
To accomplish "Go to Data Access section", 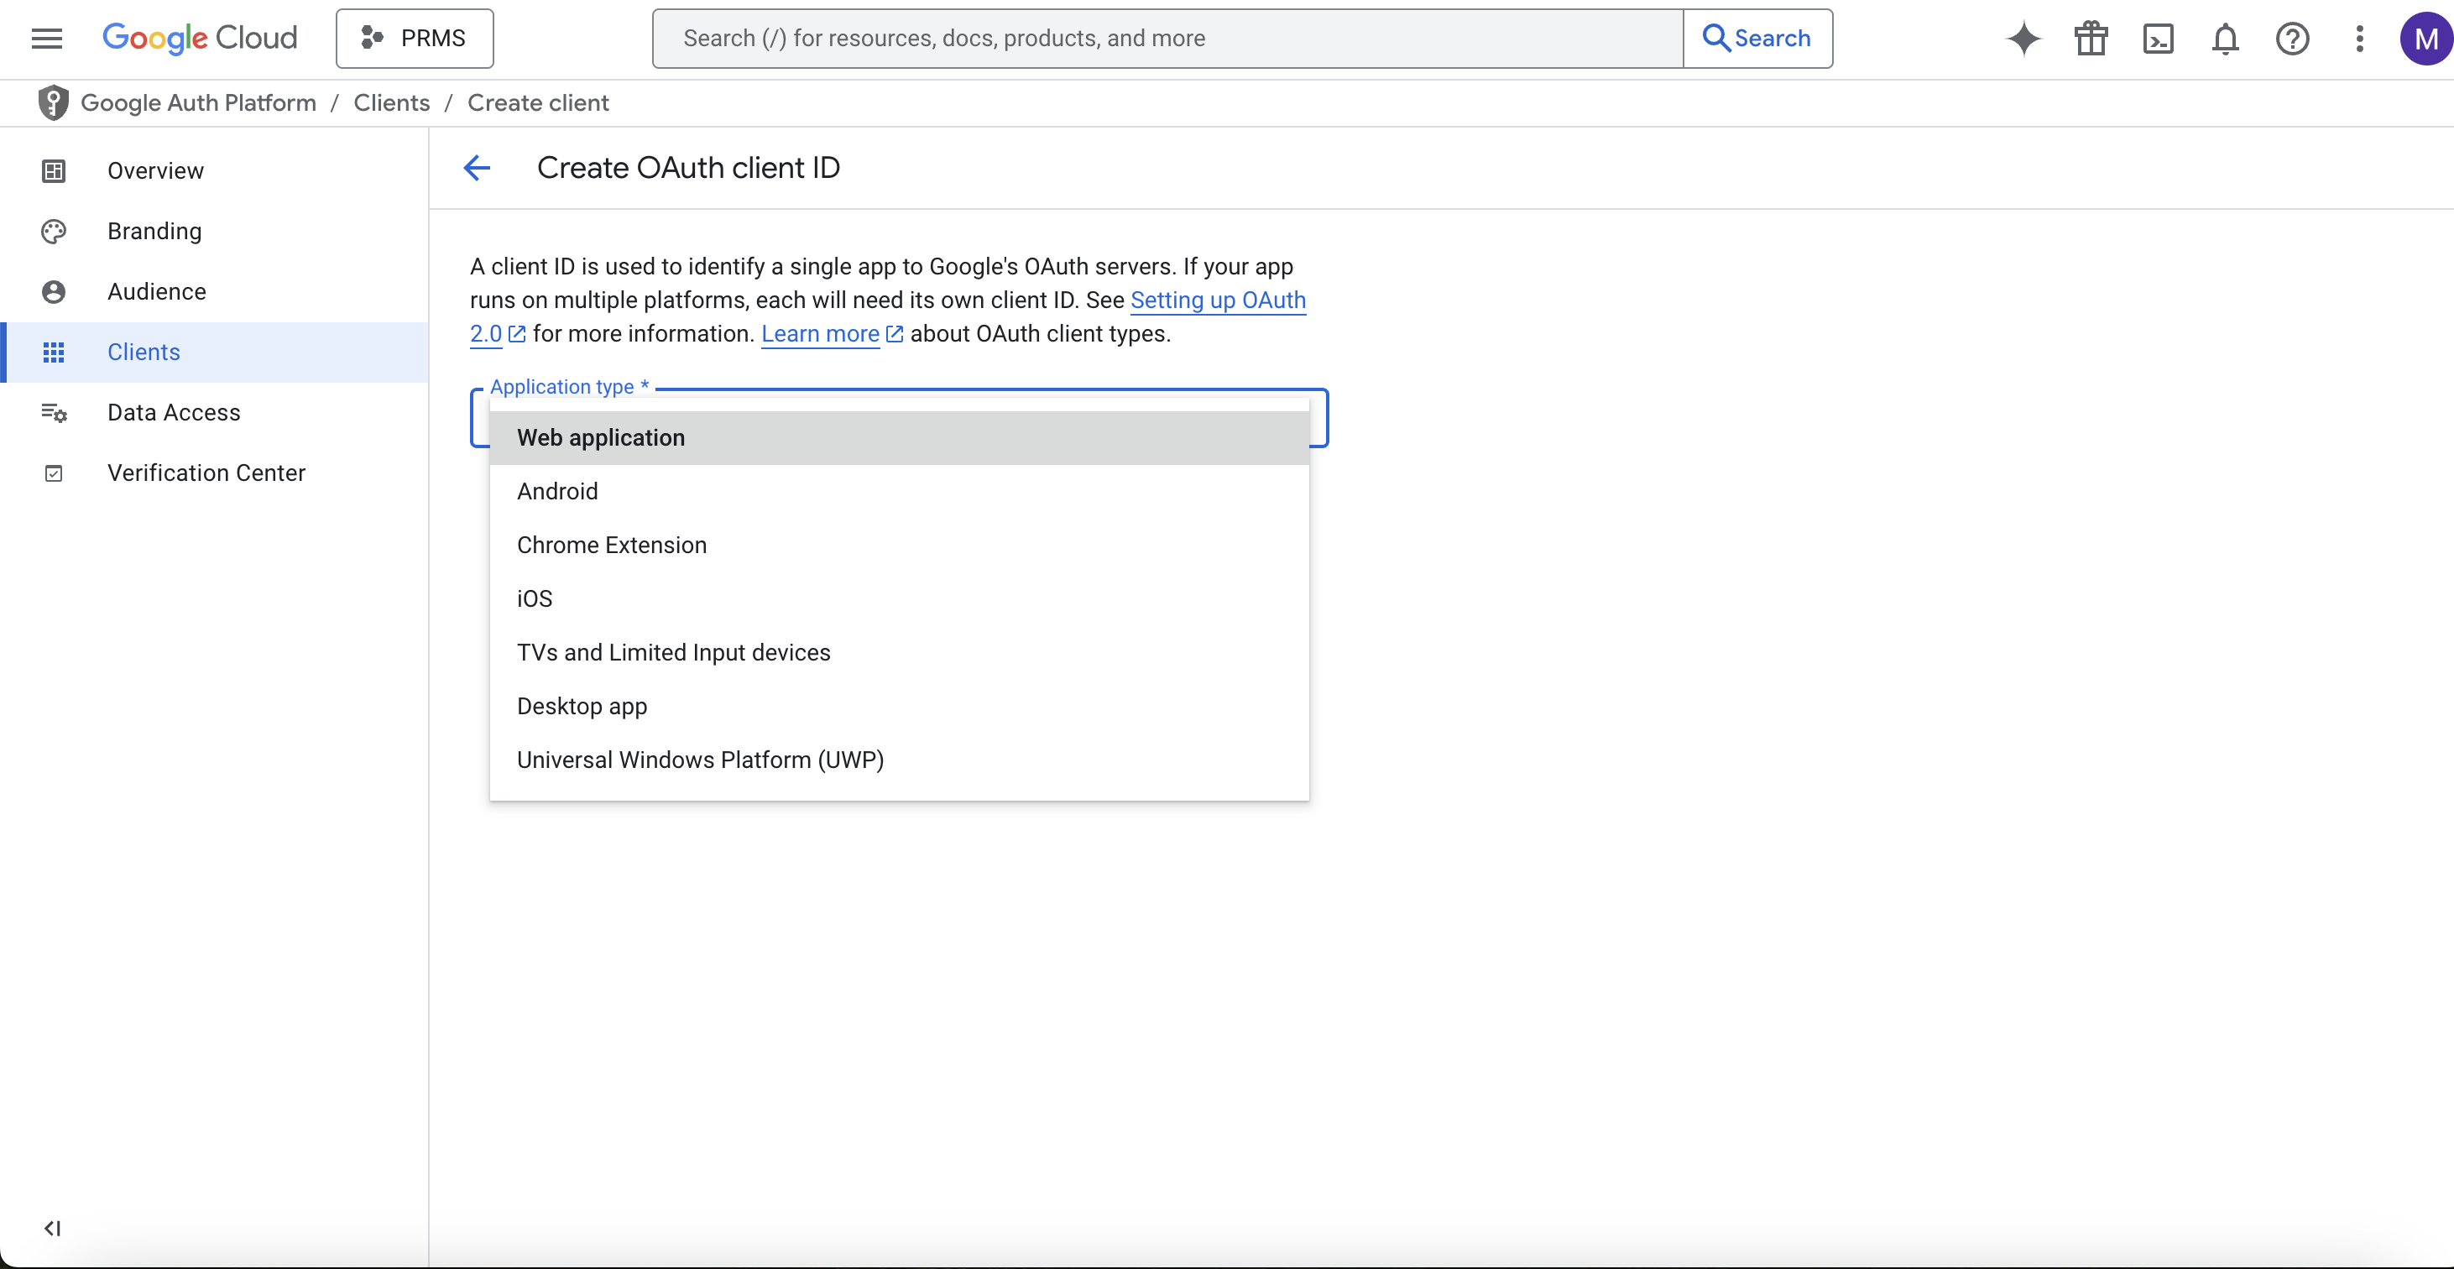I will (x=174, y=413).
